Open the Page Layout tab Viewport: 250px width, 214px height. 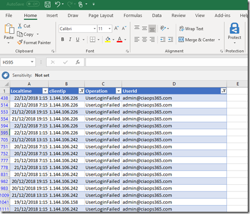tap(101, 16)
